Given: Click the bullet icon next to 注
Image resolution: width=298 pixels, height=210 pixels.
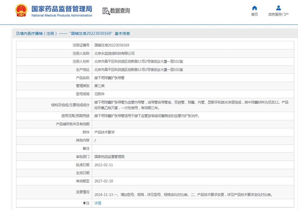Looking at the screenshot, I should click(84, 203).
